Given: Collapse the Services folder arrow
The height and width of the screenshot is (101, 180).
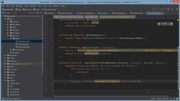Looking at the screenshot, I should (x=8, y=36).
